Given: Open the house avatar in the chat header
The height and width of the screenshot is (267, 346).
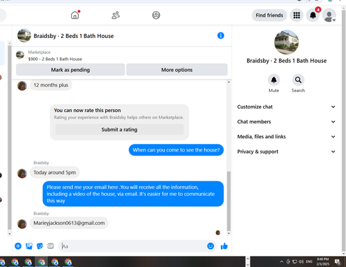Looking at the screenshot, I should (x=24, y=35).
